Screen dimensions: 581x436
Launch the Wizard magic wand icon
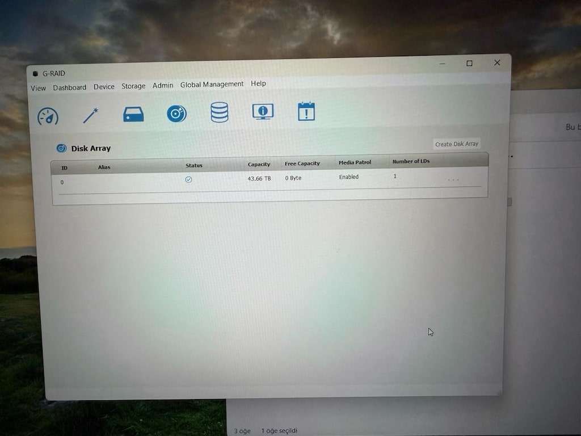90,115
